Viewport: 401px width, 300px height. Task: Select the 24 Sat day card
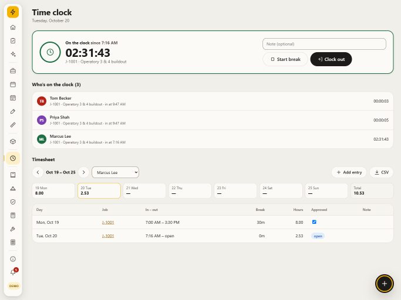tap(281, 191)
